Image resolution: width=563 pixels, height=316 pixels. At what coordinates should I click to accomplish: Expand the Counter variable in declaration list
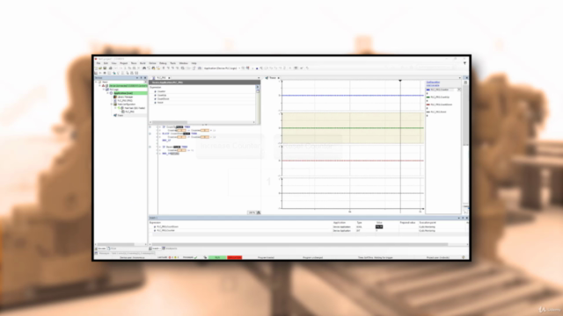[156, 91]
